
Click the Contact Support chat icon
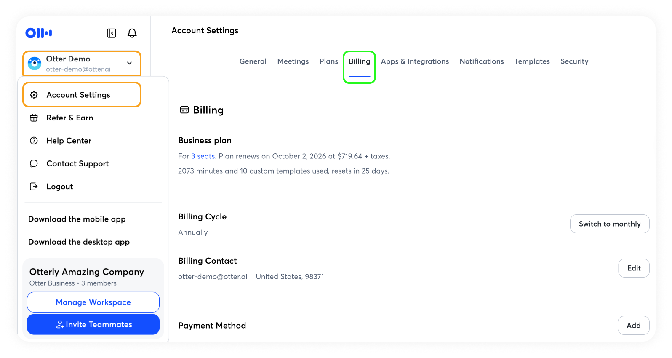34,163
